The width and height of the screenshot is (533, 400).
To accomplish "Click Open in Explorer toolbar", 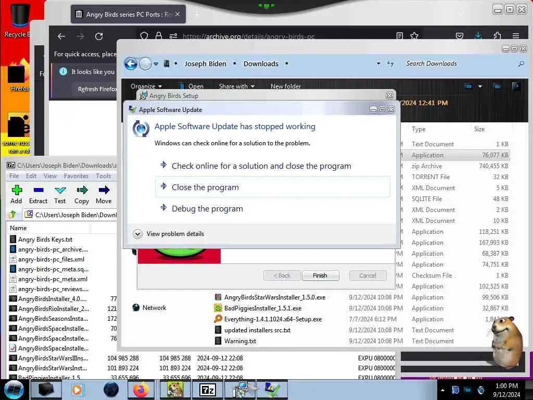I will click(x=192, y=86).
